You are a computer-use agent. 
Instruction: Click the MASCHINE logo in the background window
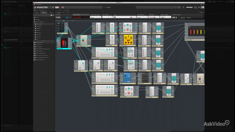9,2
